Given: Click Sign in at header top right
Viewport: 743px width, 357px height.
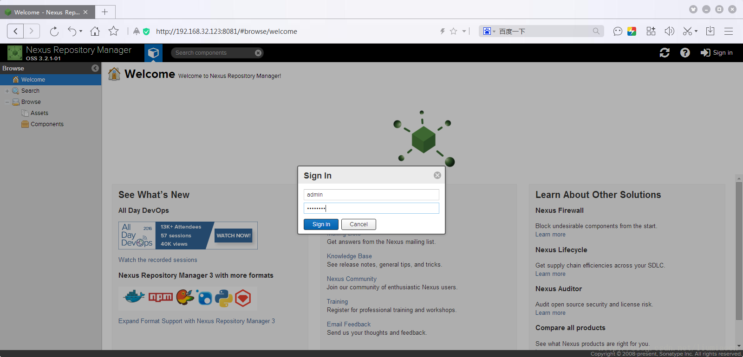Looking at the screenshot, I should [x=717, y=53].
